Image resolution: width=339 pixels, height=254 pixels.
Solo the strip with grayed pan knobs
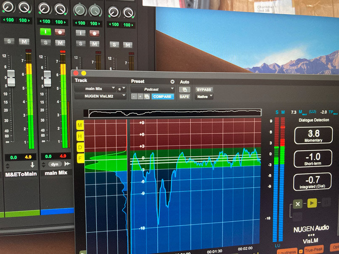tap(81, 44)
